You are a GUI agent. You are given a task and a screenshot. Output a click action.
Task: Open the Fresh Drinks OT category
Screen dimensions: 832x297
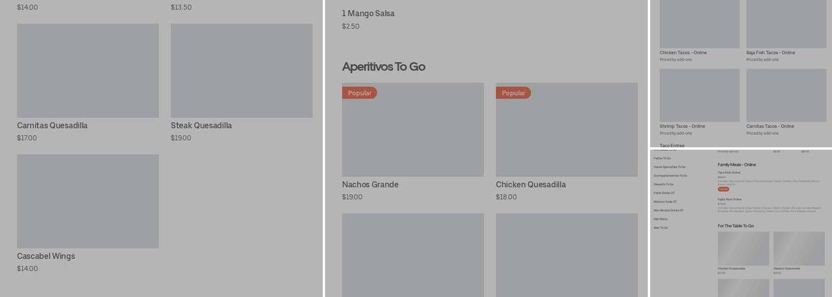pyautogui.click(x=664, y=193)
